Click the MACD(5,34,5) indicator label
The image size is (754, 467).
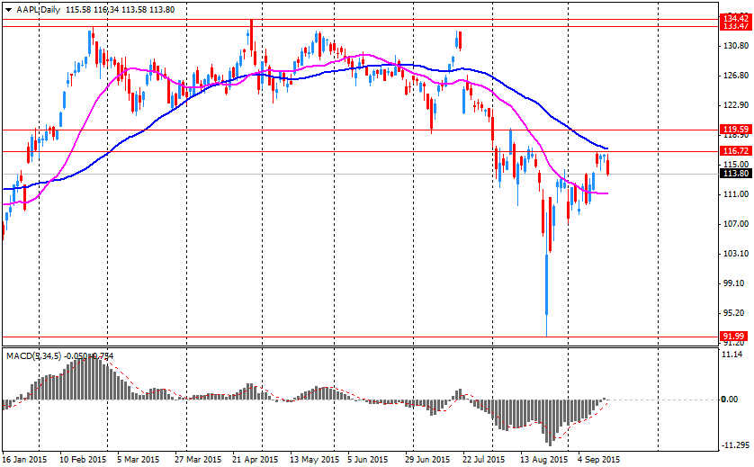33,356
